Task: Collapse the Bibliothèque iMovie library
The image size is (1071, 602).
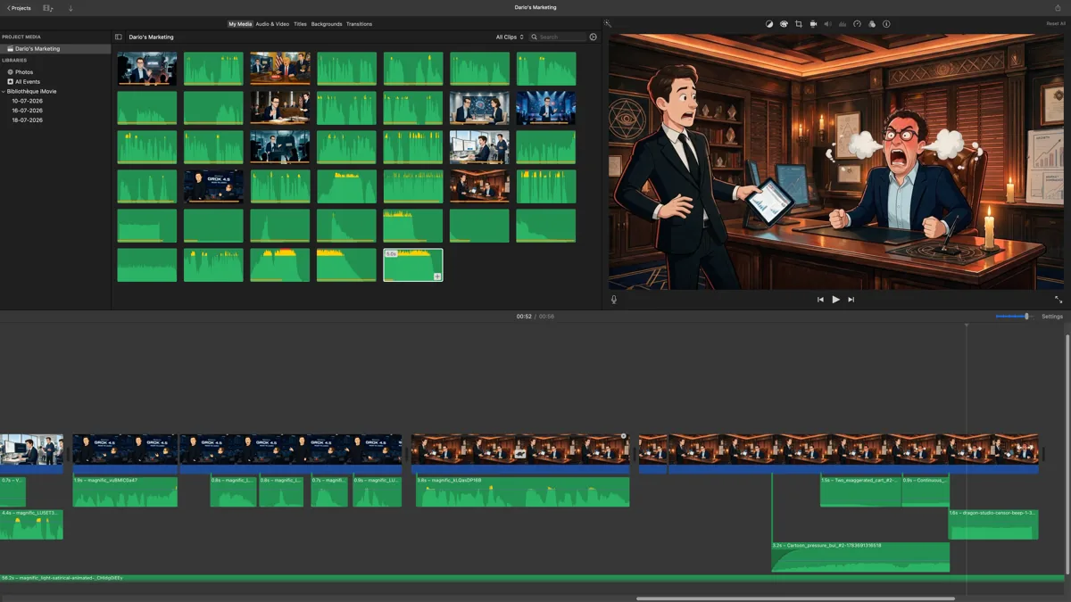Action: click(4, 91)
